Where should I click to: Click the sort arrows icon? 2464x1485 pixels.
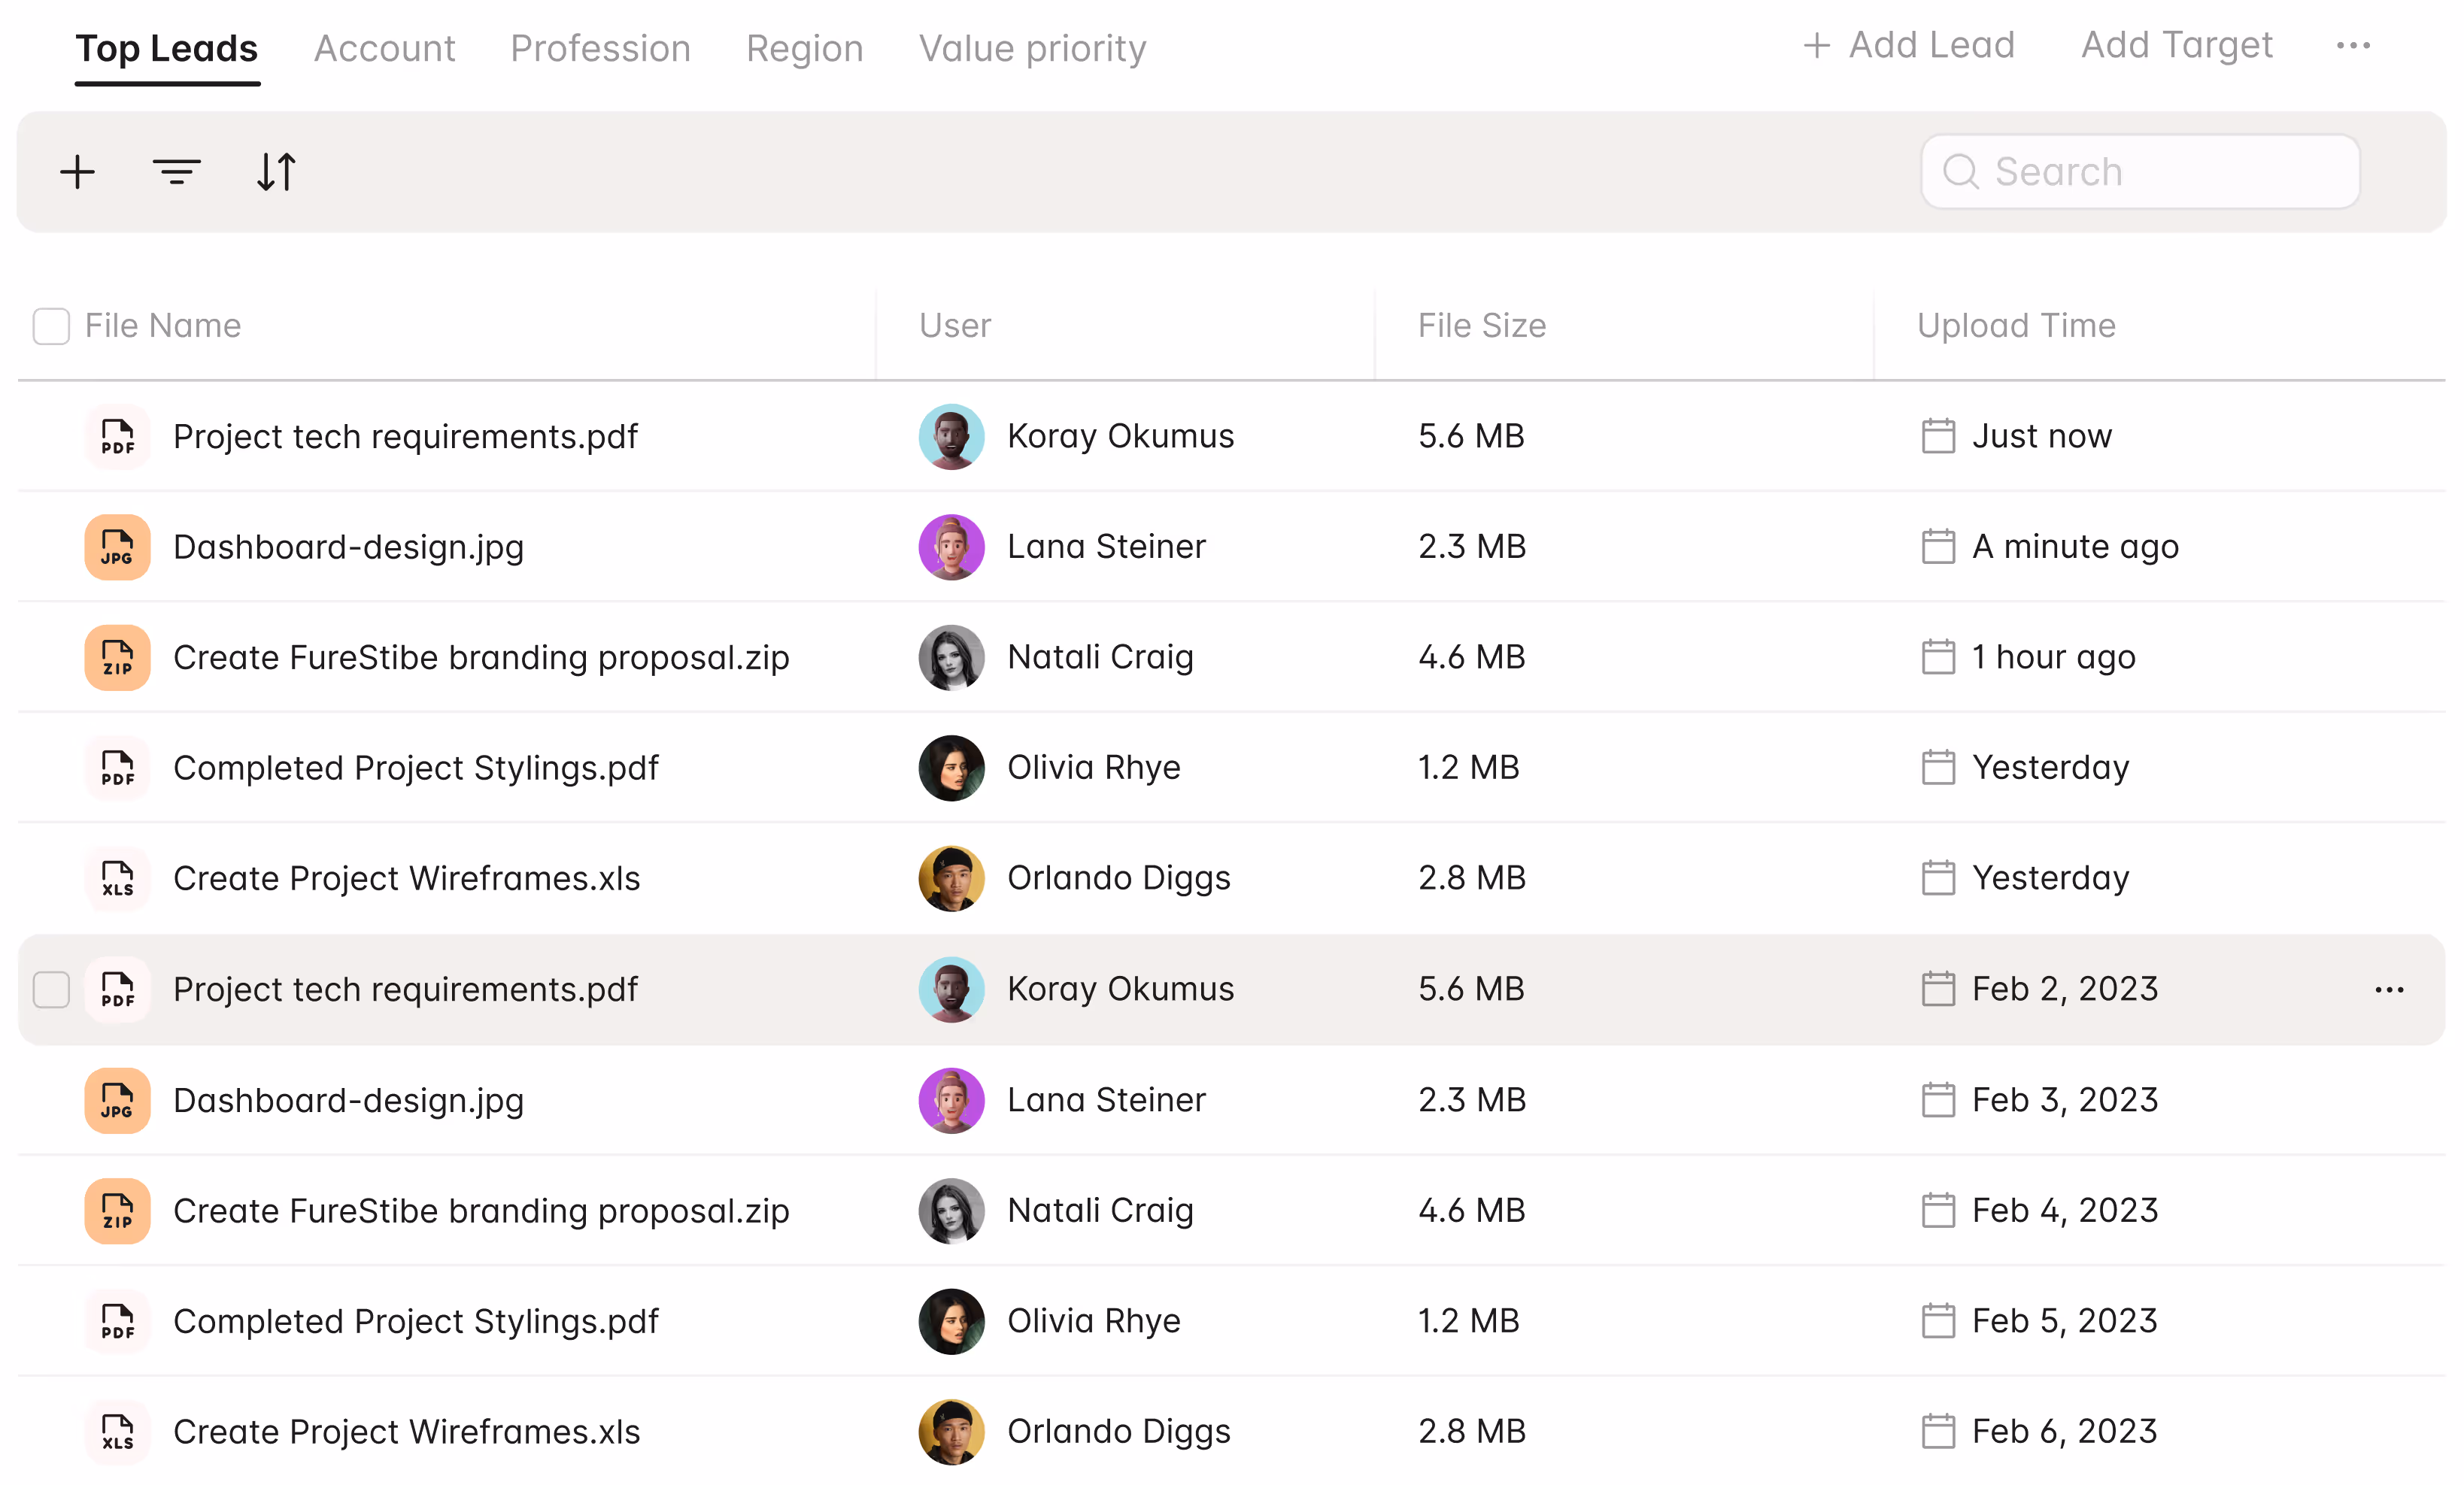[276, 172]
